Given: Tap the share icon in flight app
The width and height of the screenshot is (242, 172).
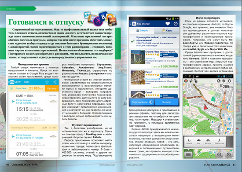Looking at the screenshot, I should pos(55,82).
